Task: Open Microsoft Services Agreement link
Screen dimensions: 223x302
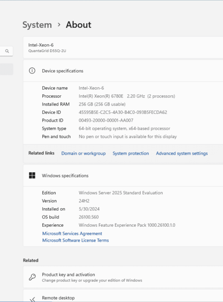Action: [x=72, y=233]
